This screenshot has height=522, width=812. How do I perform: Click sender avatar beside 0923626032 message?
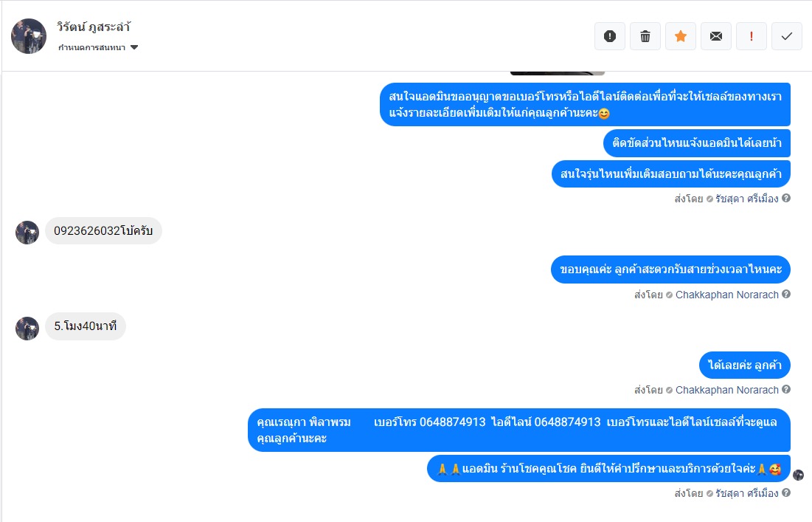tap(27, 233)
